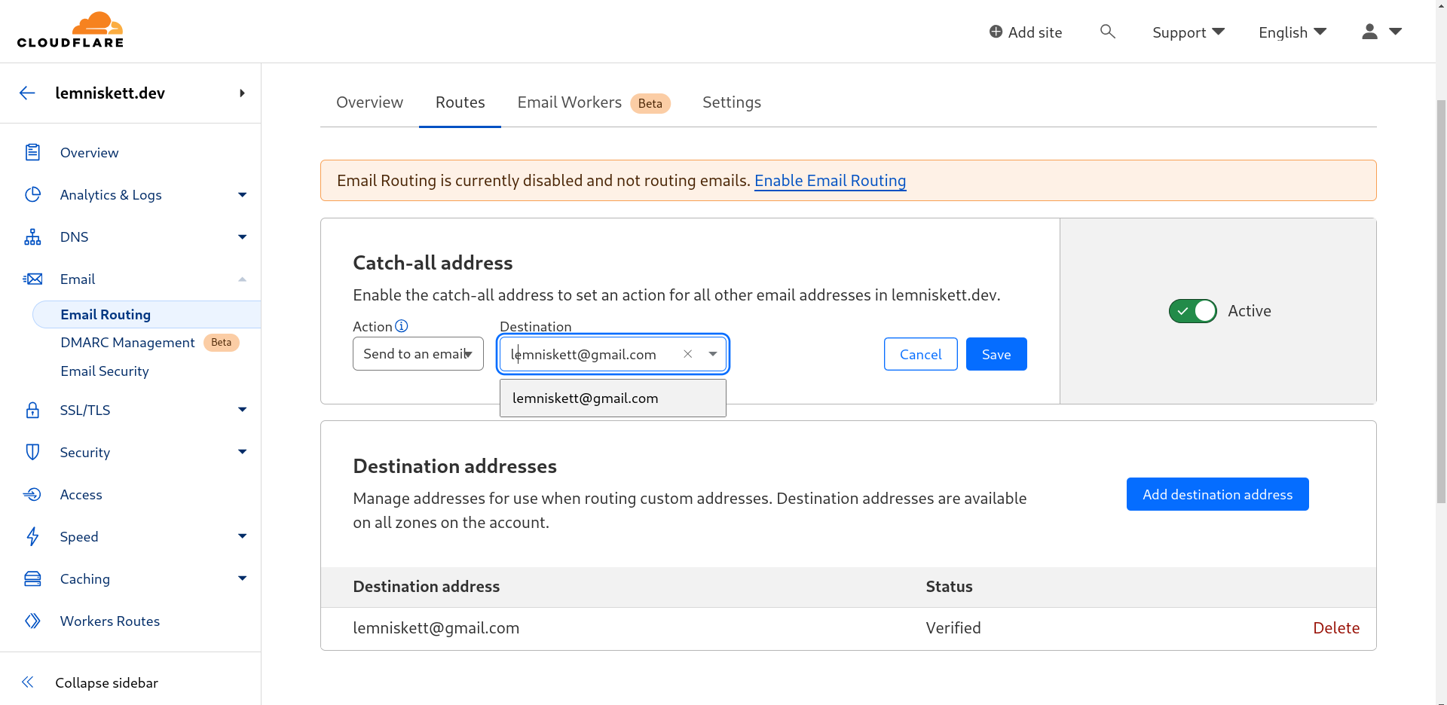Clear the destination email with X
This screenshot has width=1447, height=705.
(687, 354)
